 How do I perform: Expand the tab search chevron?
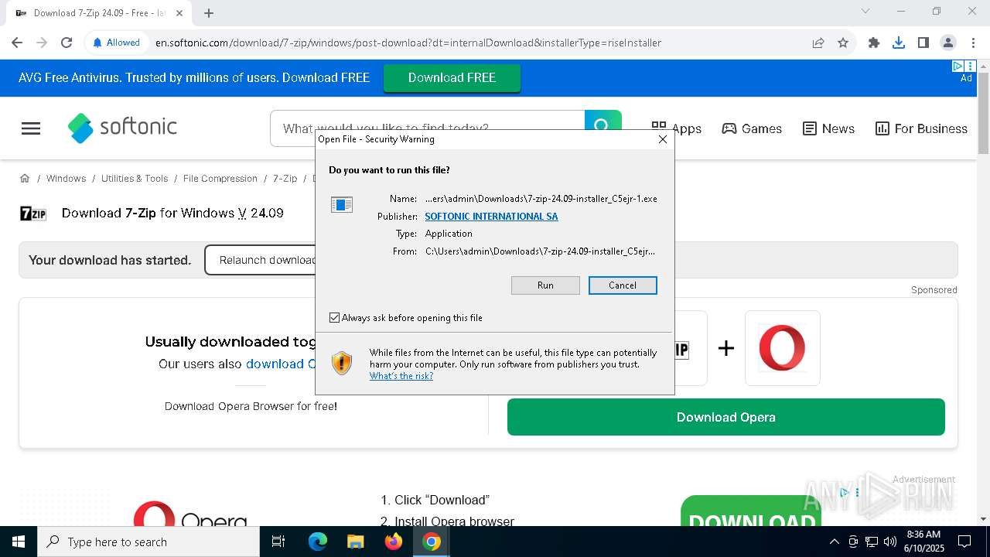865,12
